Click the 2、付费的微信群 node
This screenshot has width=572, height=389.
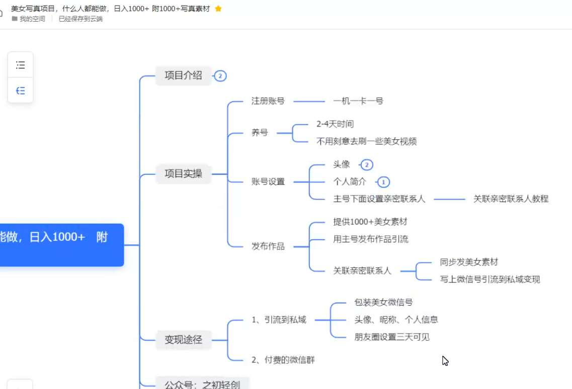283,360
